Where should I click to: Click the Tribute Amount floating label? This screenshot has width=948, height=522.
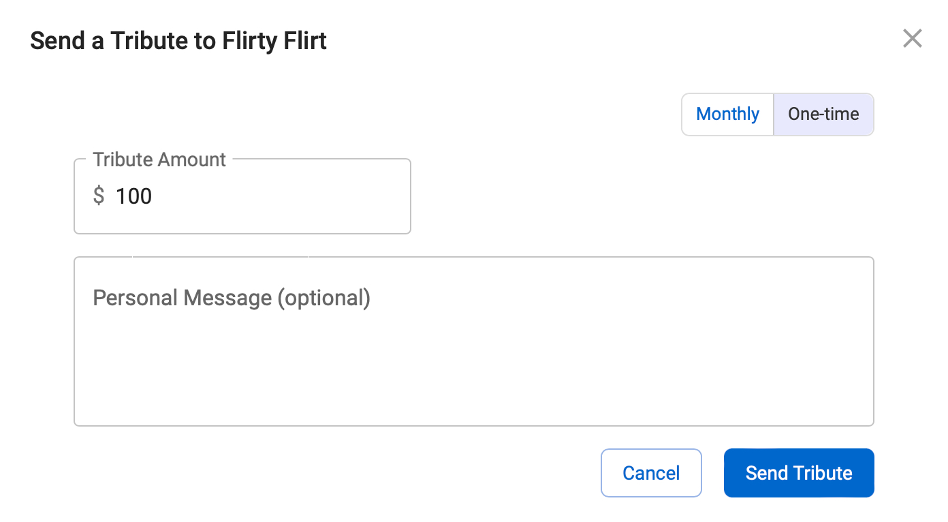point(159,159)
